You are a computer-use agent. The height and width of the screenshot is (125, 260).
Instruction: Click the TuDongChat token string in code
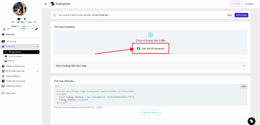click(119, 97)
